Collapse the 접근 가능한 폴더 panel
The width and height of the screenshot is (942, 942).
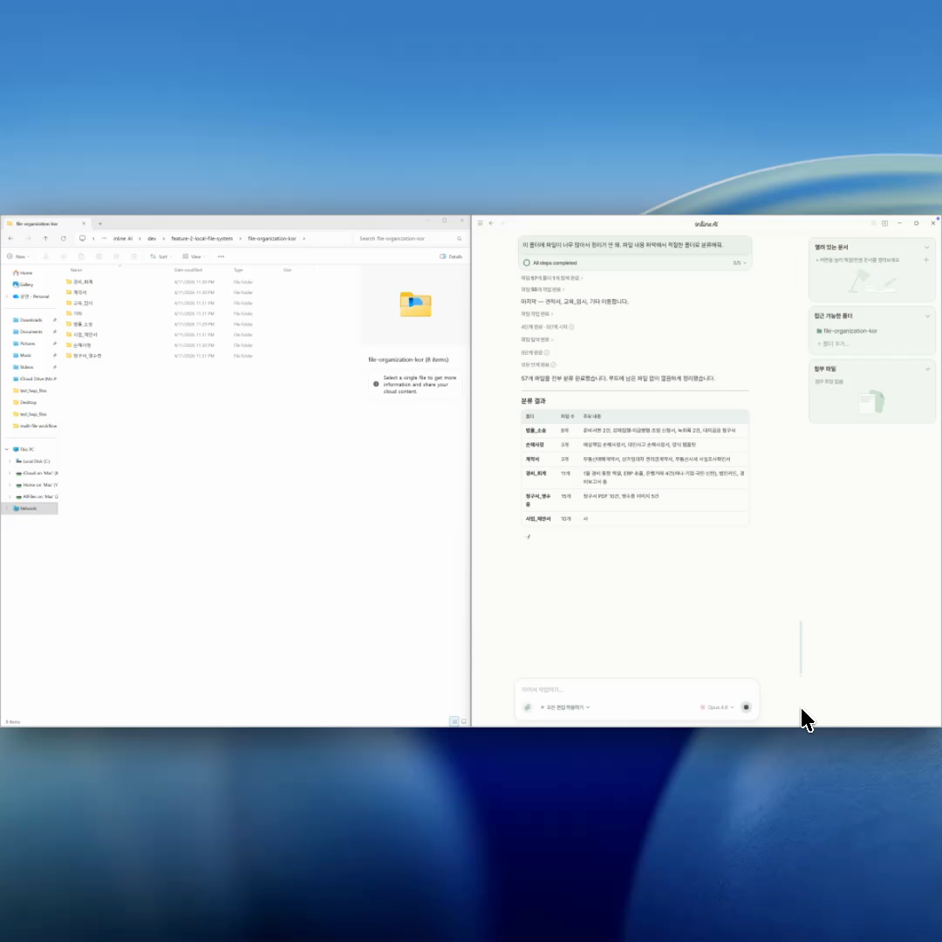926,316
